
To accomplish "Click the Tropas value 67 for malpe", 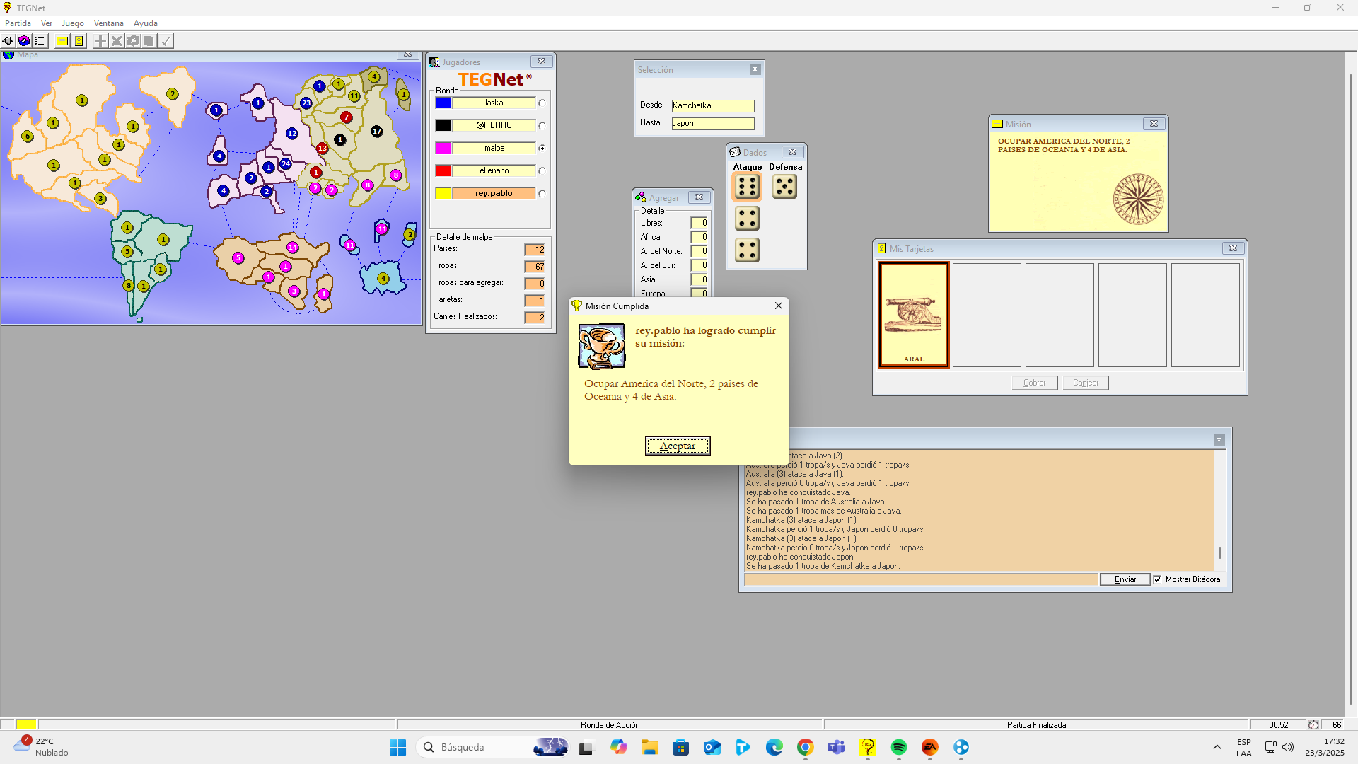I will [535, 267].
